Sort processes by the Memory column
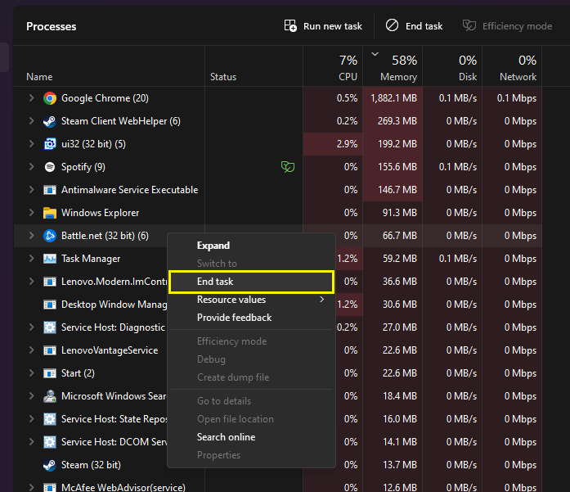 393,66
